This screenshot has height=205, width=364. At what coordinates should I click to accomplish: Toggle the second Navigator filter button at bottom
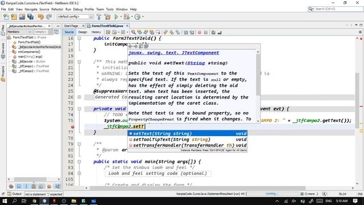(x=19, y=186)
